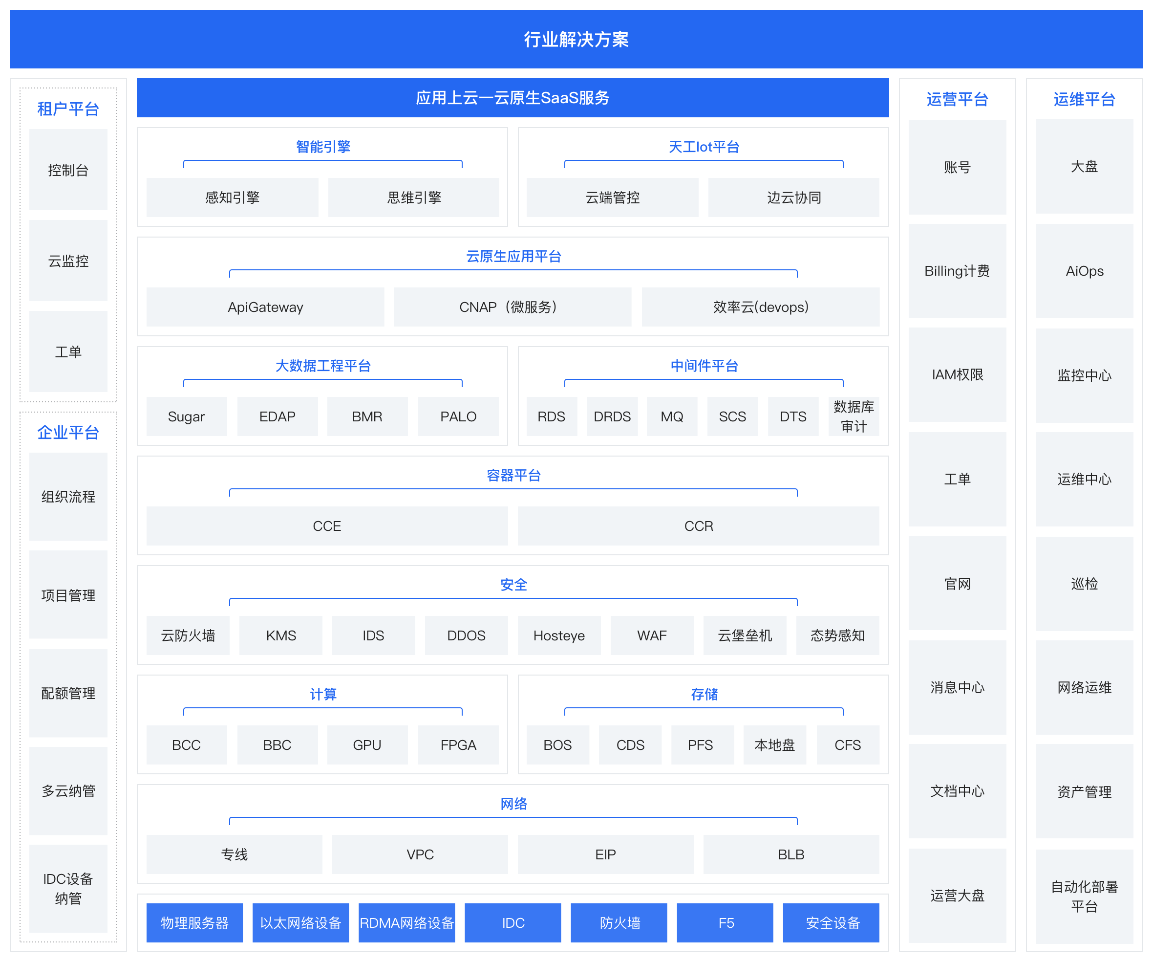Image resolution: width=1153 pixels, height=962 pixels.
Task: Click the 云防火墙 box
Action: coord(188,635)
